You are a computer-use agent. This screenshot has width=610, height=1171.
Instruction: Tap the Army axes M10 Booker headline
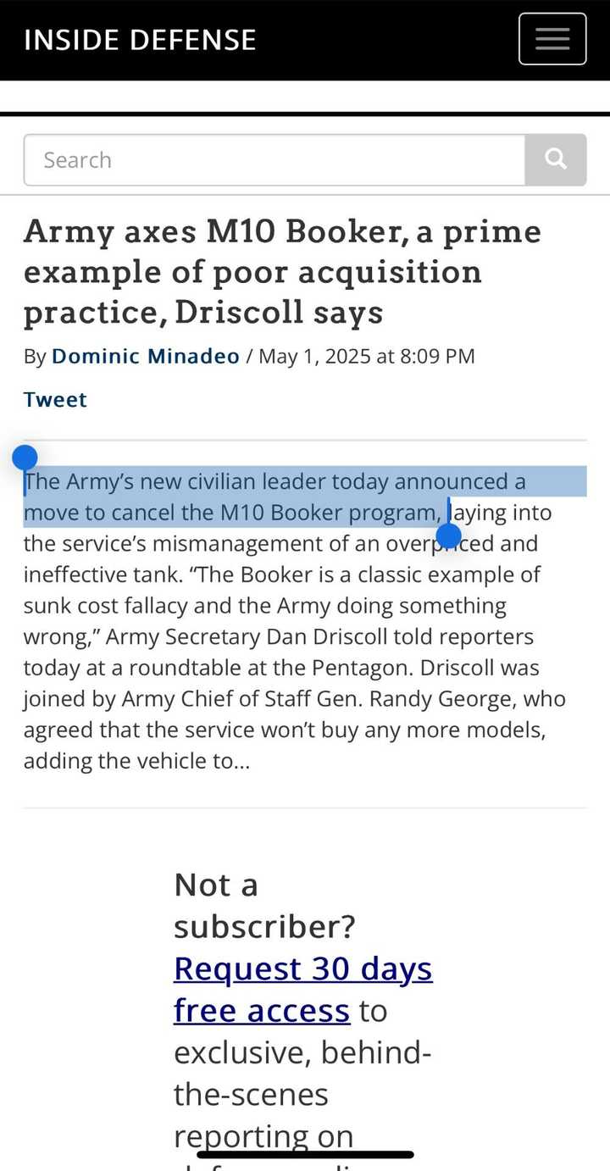click(282, 271)
